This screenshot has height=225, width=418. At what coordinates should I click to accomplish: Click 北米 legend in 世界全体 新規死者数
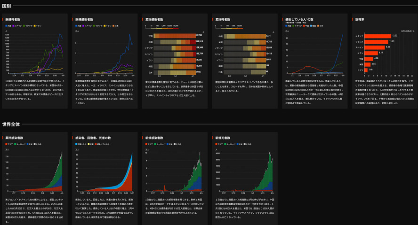[x=240, y=144]
